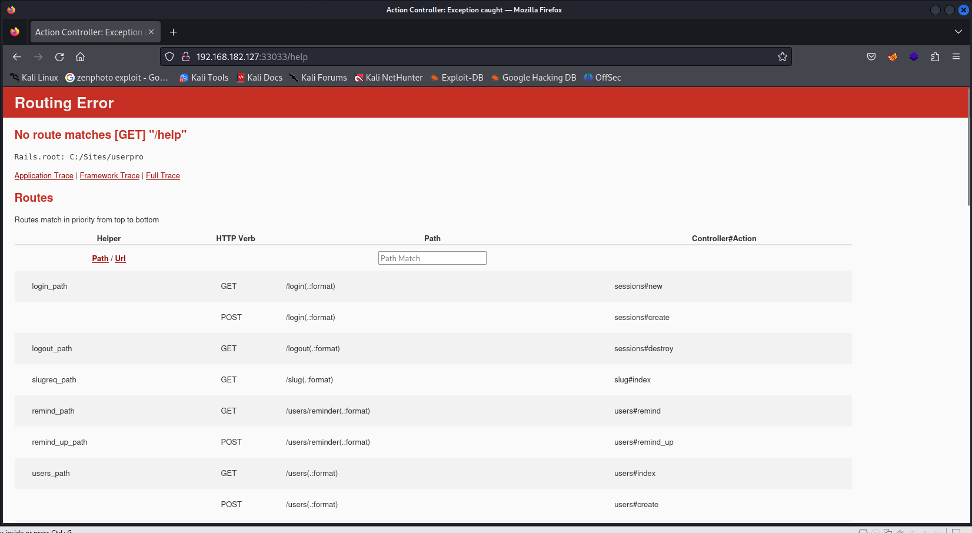Click the connection padlock icon in URL bar
The image size is (972, 533).
click(x=185, y=57)
